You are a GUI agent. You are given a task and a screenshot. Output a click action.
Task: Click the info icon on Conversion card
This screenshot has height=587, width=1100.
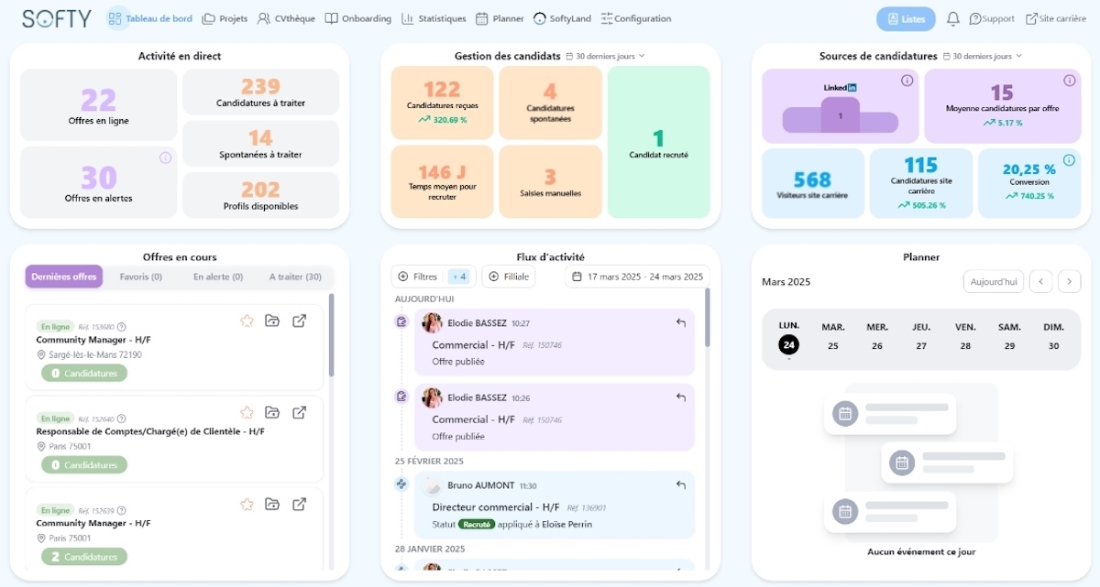(x=1068, y=159)
